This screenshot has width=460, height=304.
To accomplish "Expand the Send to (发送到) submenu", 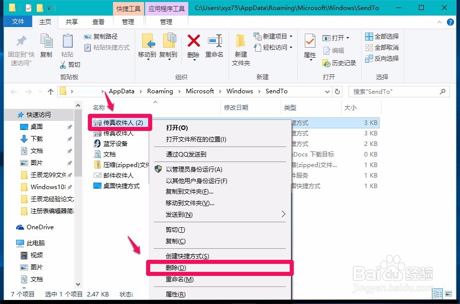I will tap(220, 215).
